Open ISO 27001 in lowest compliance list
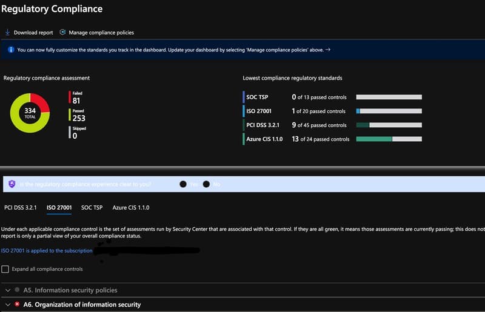Screen dimensions: 485x312 pos(259,111)
